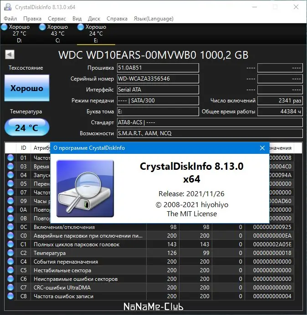Click status orb for attribute 01
The image size is (307, 315).
pyautogui.click(x=10, y=157)
